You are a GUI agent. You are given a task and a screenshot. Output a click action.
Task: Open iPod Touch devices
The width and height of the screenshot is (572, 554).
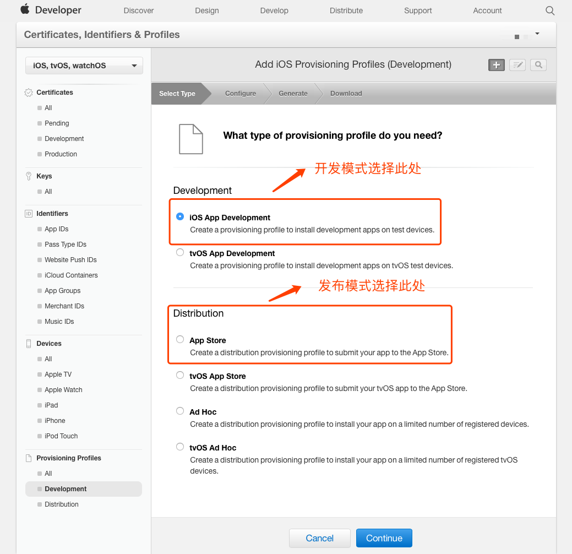(x=61, y=436)
